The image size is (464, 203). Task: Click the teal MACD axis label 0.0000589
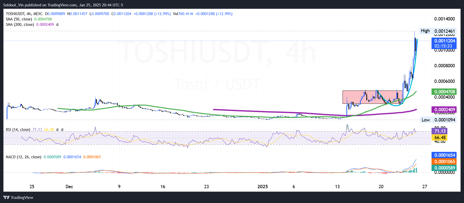[445, 168]
